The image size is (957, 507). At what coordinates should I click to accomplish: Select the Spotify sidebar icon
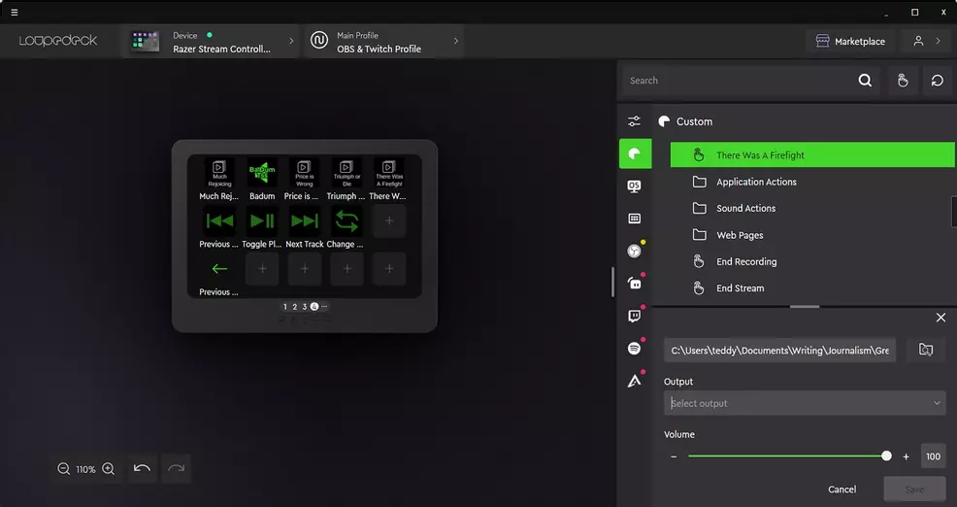(x=635, y=348)
